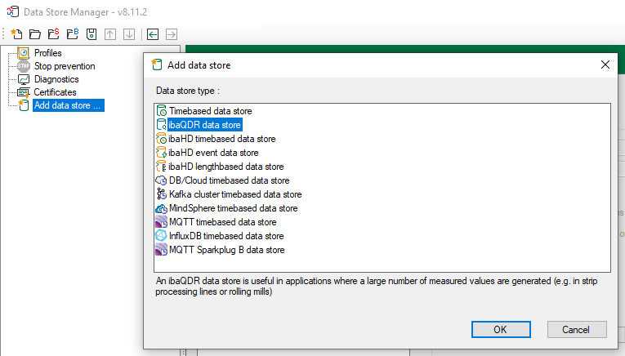The width and height of the screenshot is (625, 356).
Task: Select the Stop prevention tree node
Action: click(65, 66)
